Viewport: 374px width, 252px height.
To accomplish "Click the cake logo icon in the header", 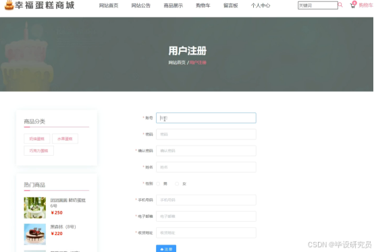I will [x=9, y=5].
